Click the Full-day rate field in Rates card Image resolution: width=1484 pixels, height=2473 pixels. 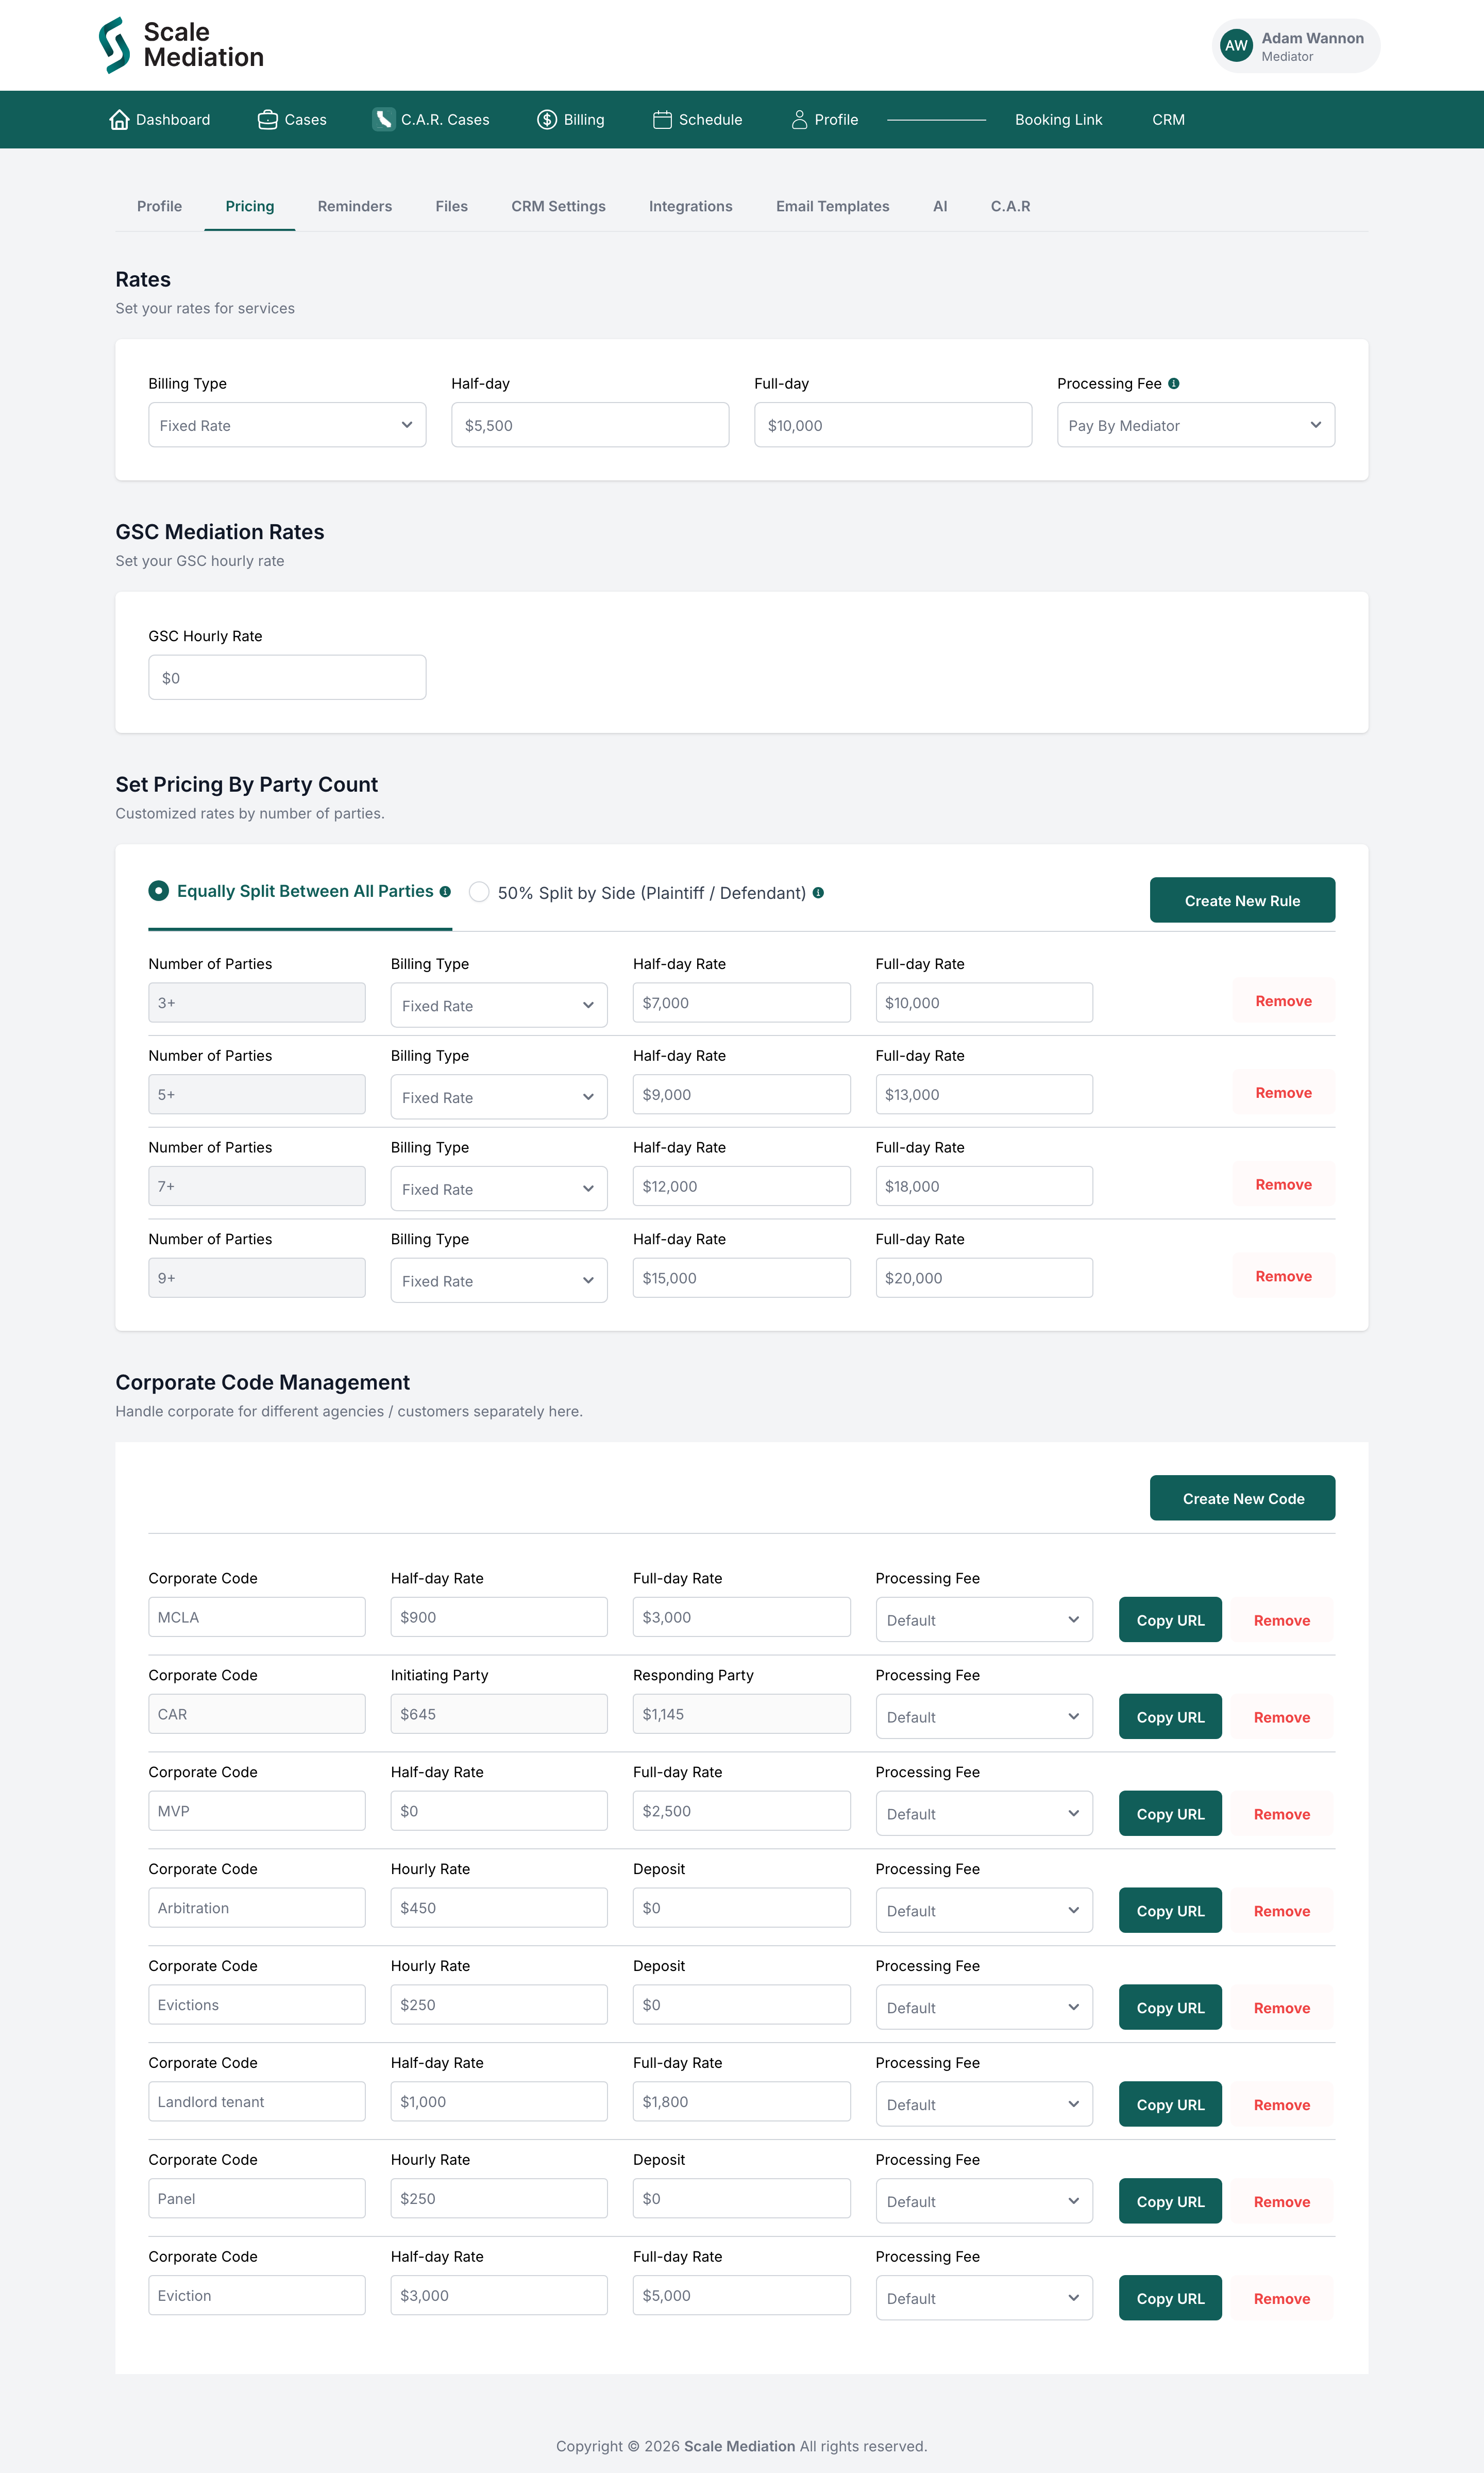click(893, 425)
